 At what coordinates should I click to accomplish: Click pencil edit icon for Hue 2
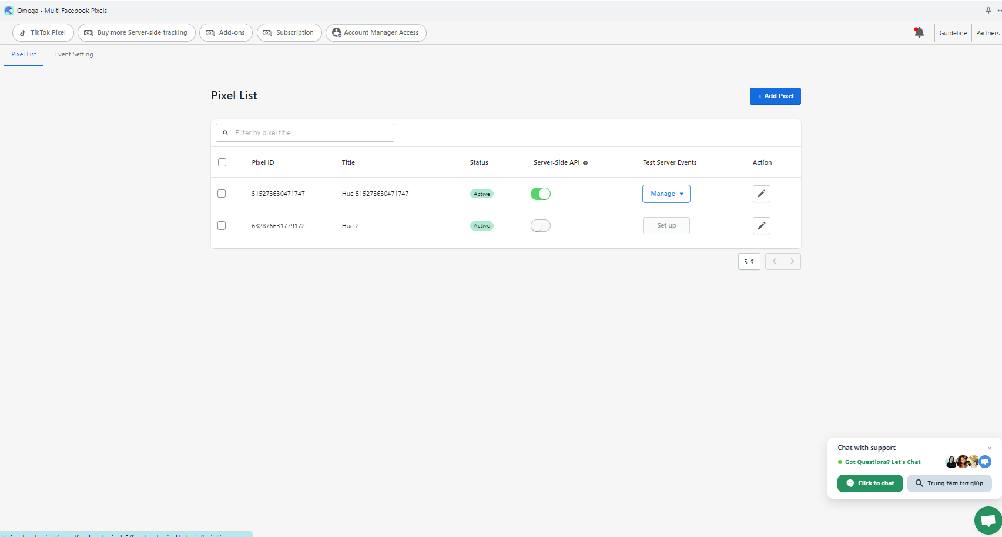(x=761, y=226)
